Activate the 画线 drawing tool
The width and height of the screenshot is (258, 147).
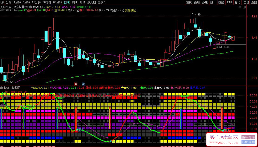coord(221,2)
